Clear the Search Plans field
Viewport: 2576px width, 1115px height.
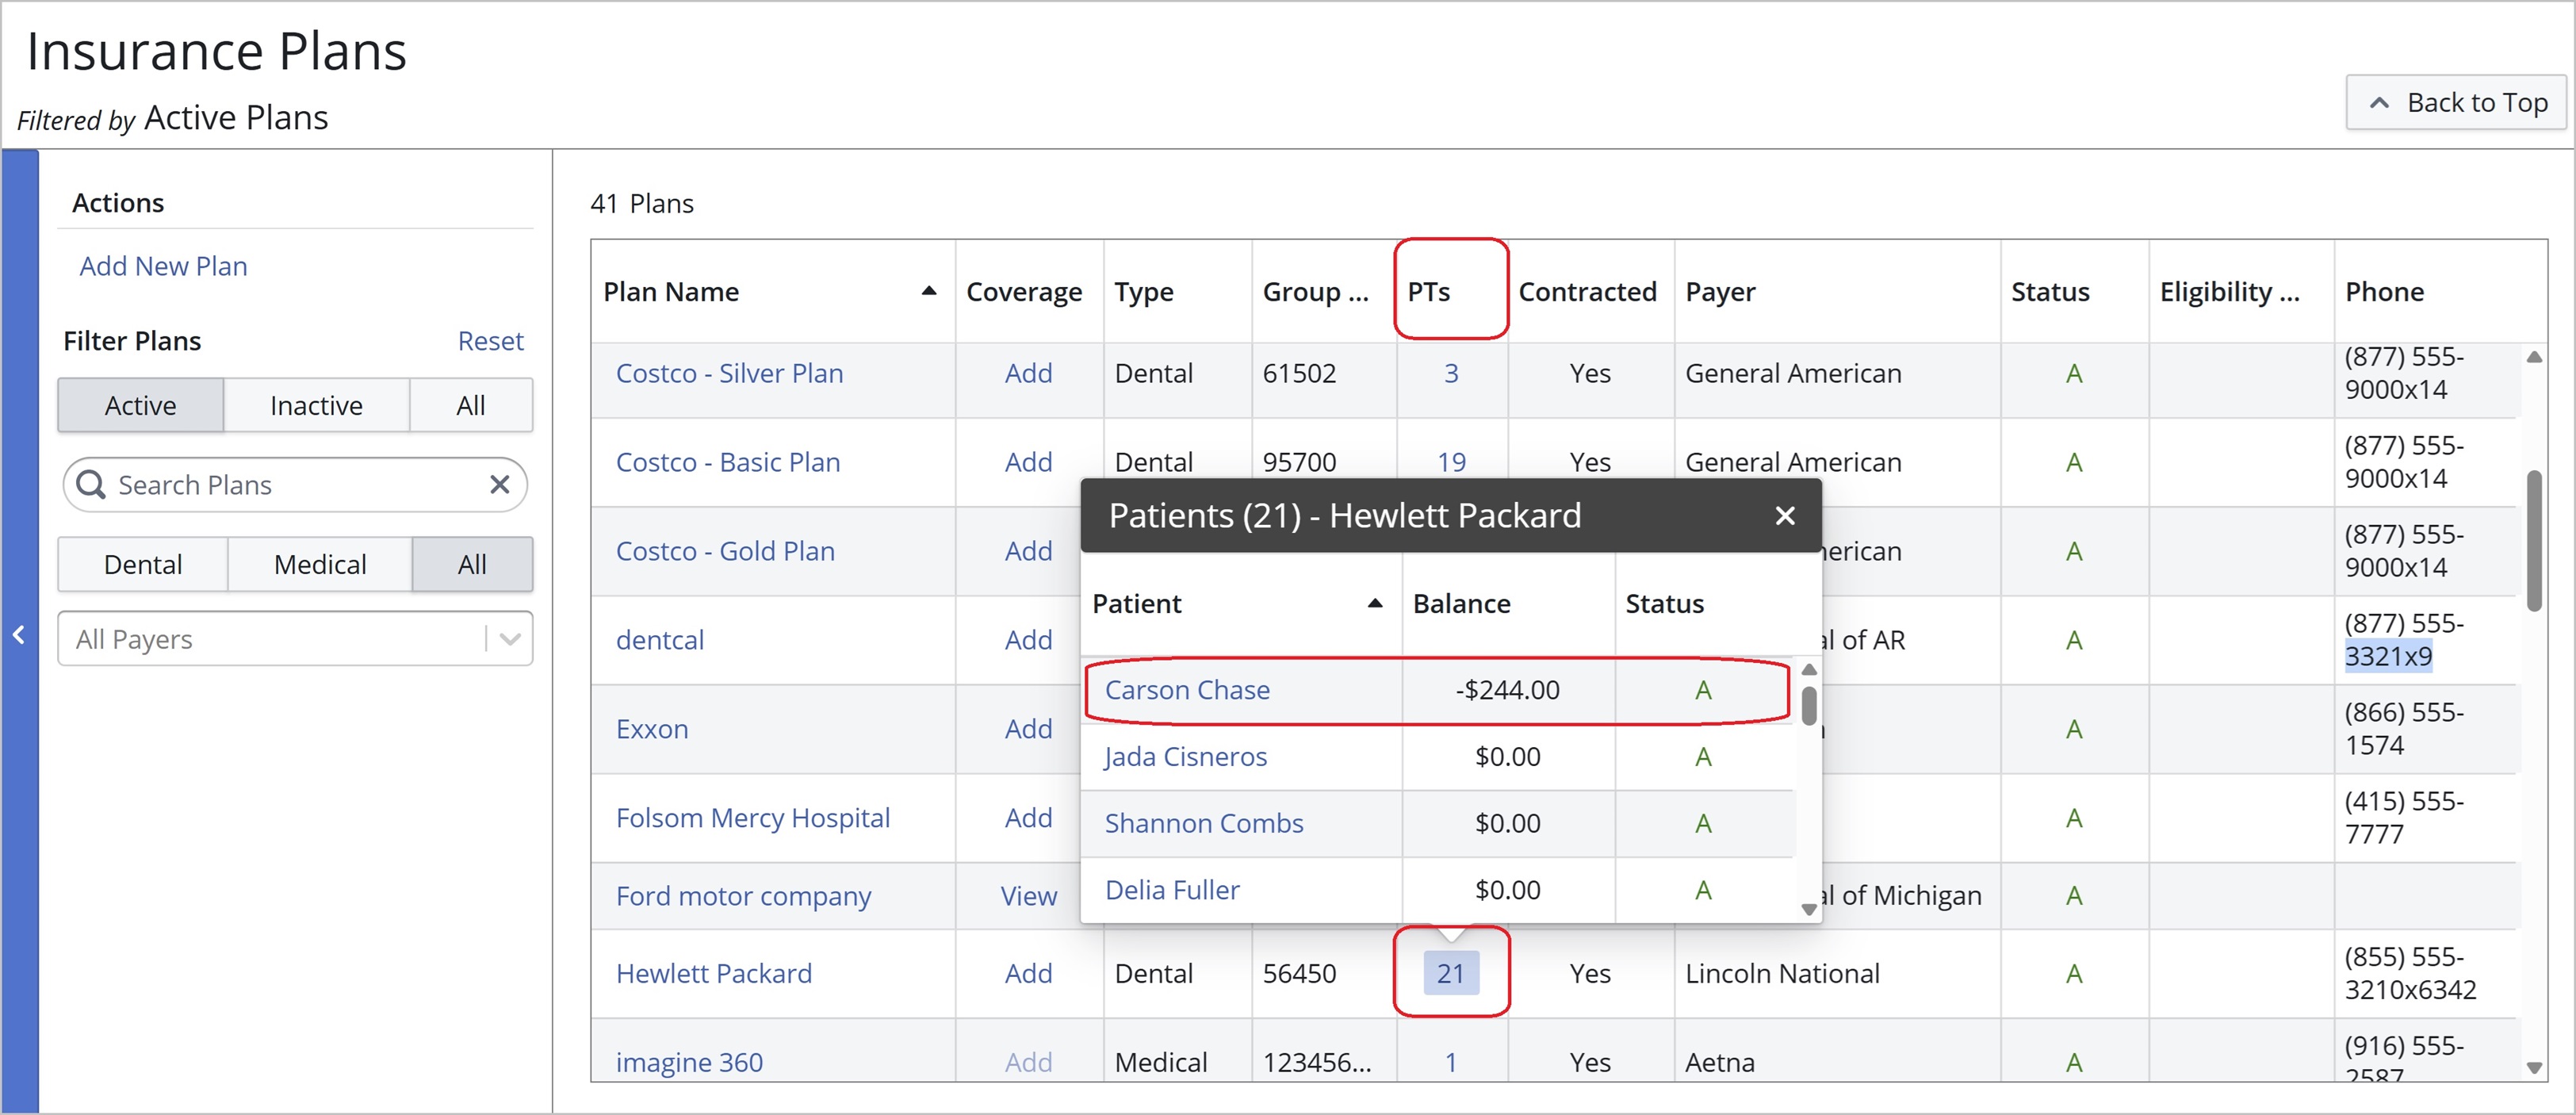click(499, 485)
